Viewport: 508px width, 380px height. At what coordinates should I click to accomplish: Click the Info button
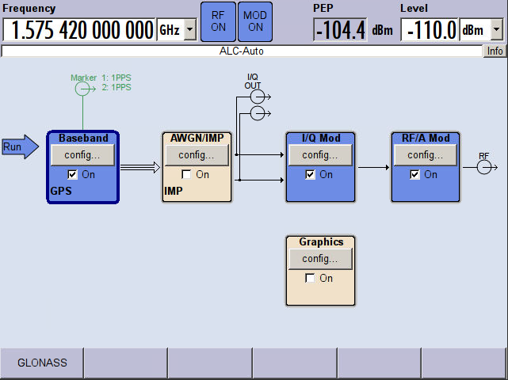495,51
